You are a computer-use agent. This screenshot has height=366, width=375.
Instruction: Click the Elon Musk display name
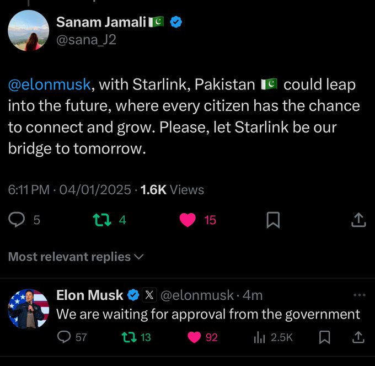[x=89, y=295]
